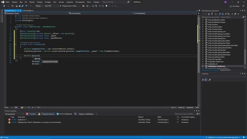Image resolution: width=247 pixels, height=139 pixels.
Task: Click the warning indicator icon below editor
Action: pos(22,107)
